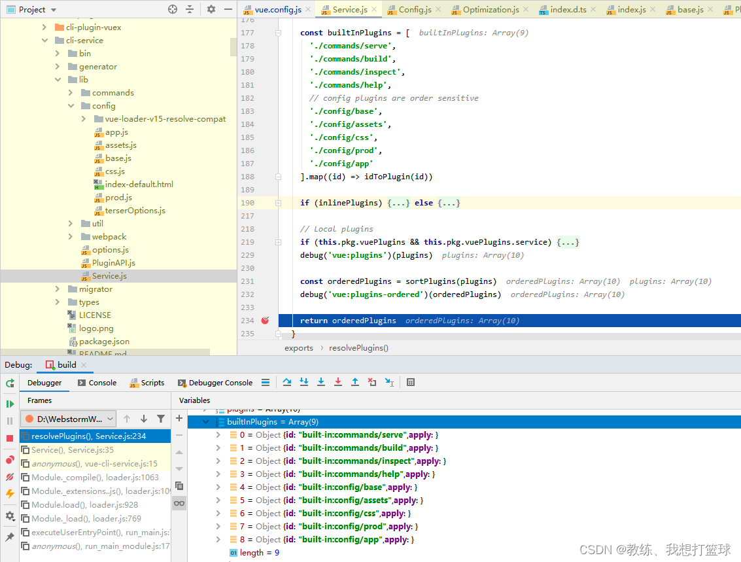Switch to vue.config.js tab
Screen dimensions: 741x562
[278, 9]
